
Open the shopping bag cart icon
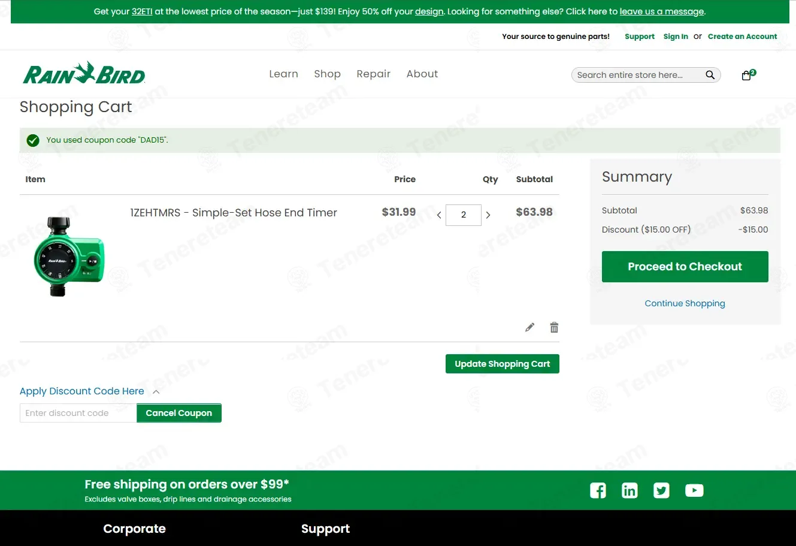[746, 76]
